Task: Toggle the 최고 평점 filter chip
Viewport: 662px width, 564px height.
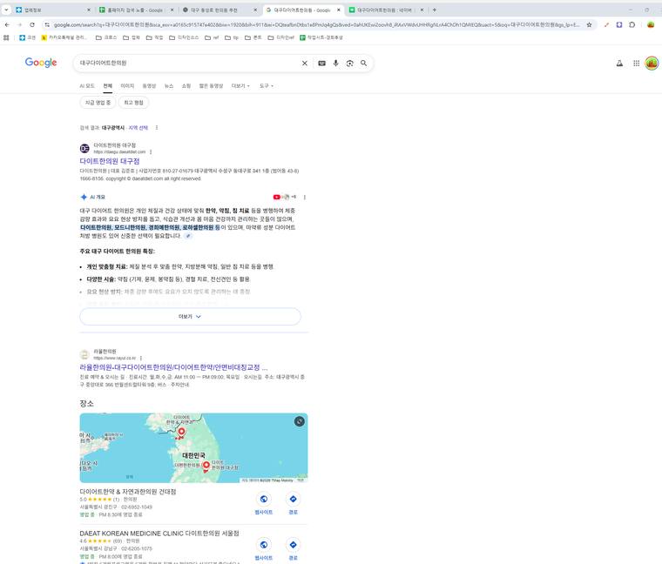Action: (x=133, y=103)
